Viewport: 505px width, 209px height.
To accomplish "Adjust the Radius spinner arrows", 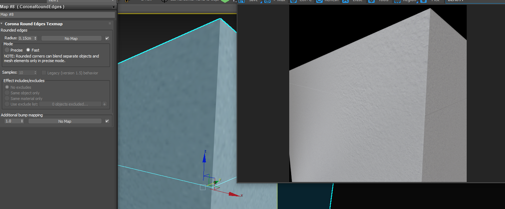I will coord(35,38).
